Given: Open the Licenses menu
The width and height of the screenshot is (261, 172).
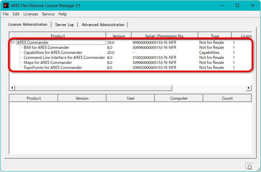Looking at the screenshot, I should pyautogui.click(x=31, y=14).
